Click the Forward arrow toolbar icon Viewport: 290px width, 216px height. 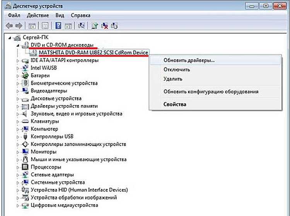tap(19, 25)
